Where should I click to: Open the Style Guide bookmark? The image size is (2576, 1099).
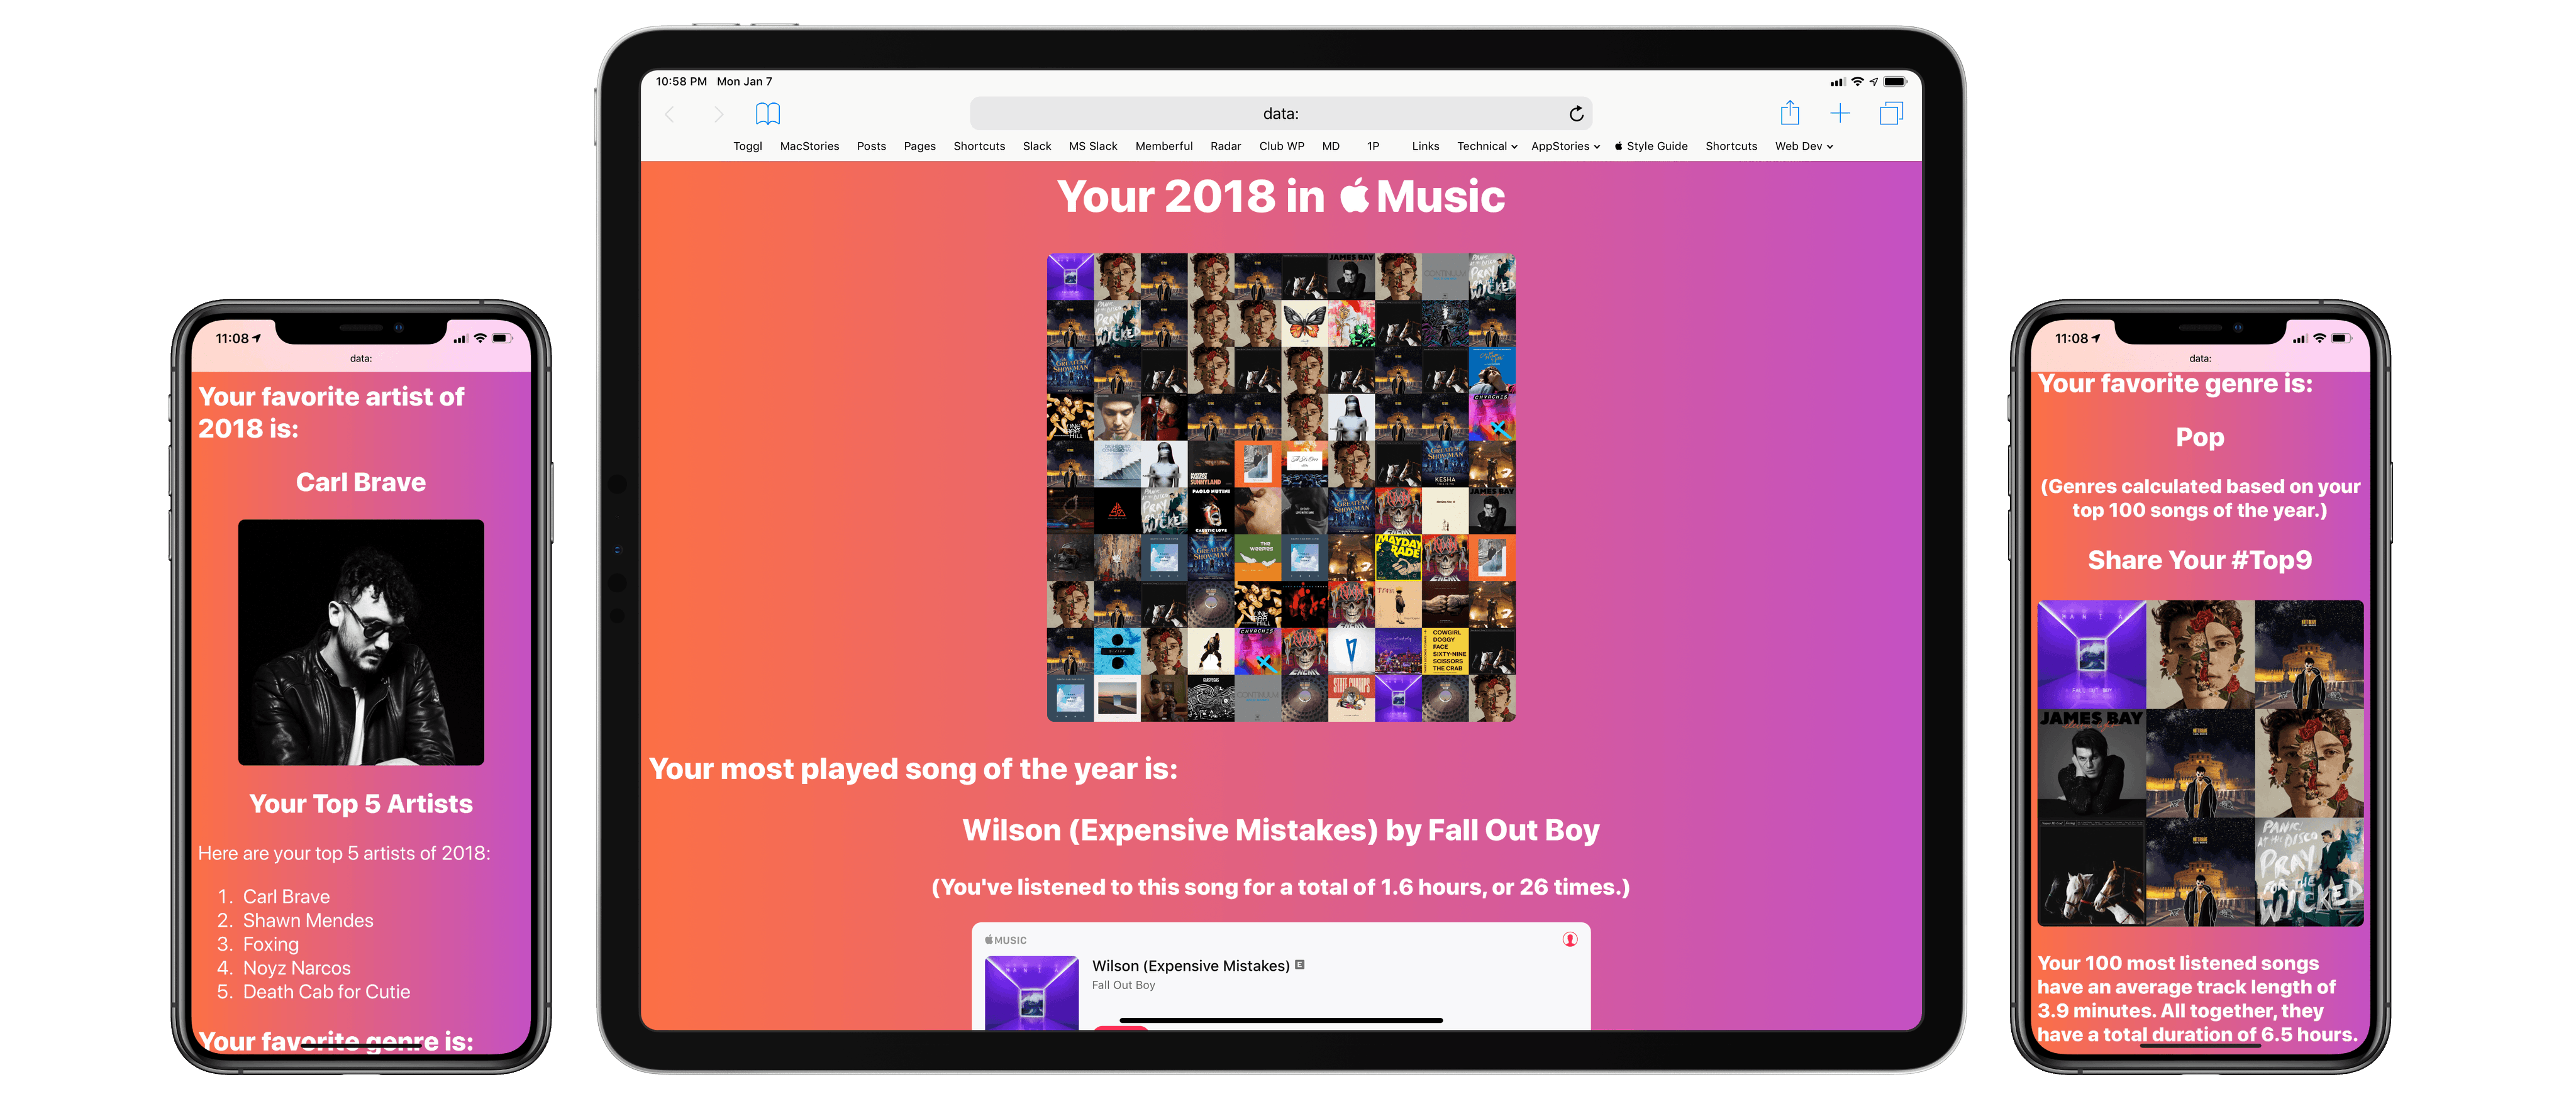click(x=1651, y=146)
